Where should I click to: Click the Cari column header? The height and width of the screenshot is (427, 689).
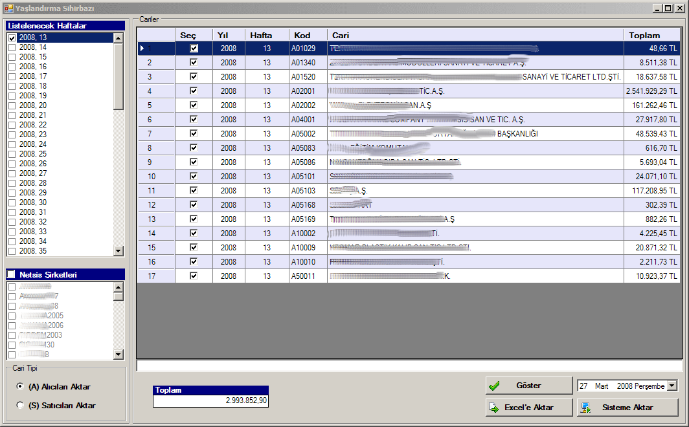(x=475, y=35)
